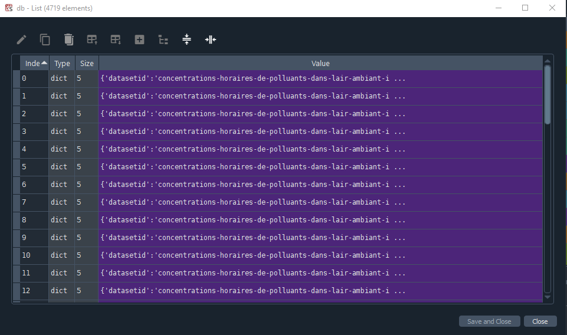567x335 pixels.
Task: Click the datasetid value in row 2
Action: tap(320, 114)
